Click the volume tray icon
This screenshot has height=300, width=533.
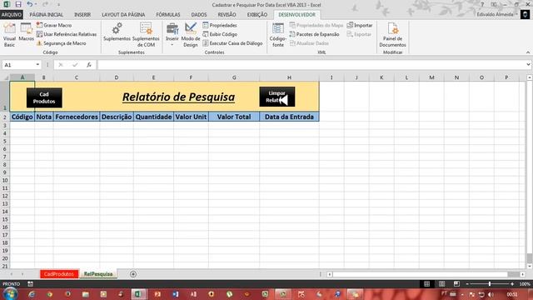(x=491, y=294)
